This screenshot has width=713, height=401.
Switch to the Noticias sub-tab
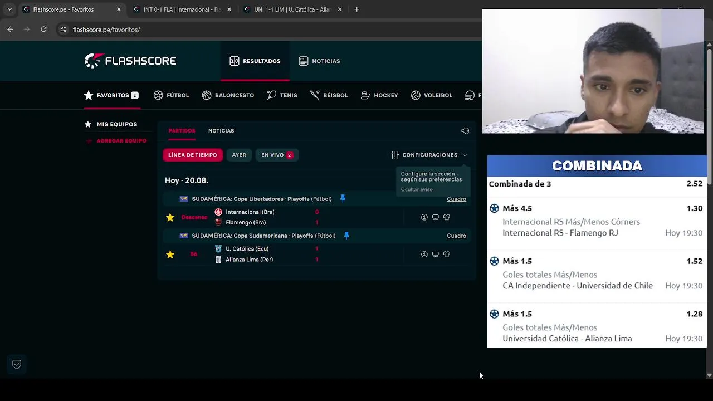click(221, 131)
